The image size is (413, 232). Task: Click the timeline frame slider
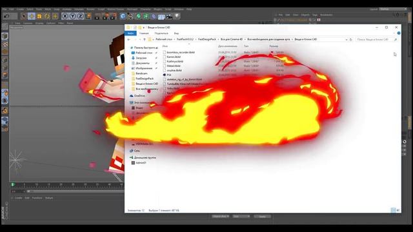click(75, 191)
